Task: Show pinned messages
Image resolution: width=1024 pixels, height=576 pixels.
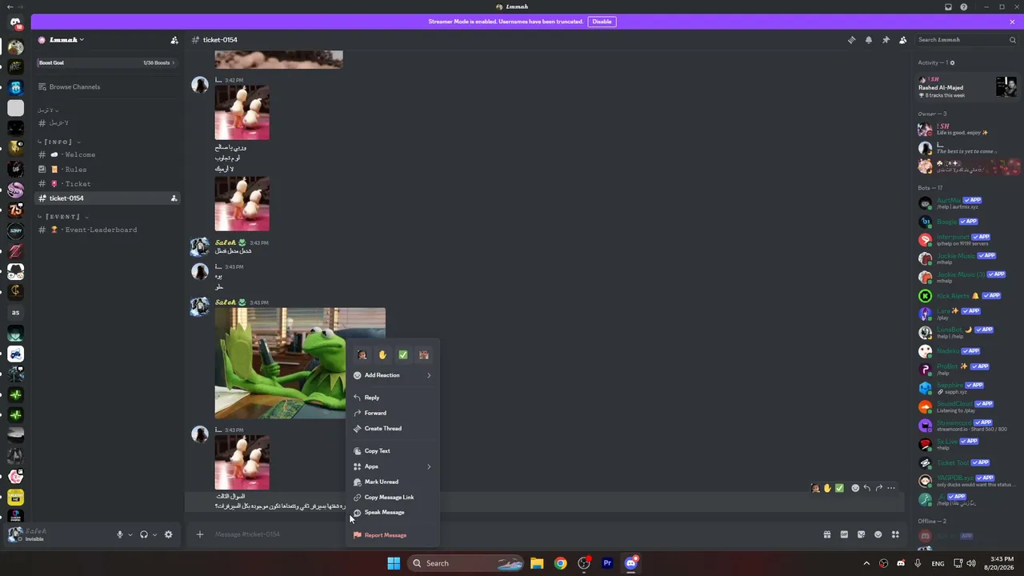Action: tap(886, 40)
